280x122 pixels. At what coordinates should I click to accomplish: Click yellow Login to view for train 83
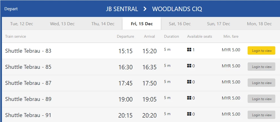(261, 51)
